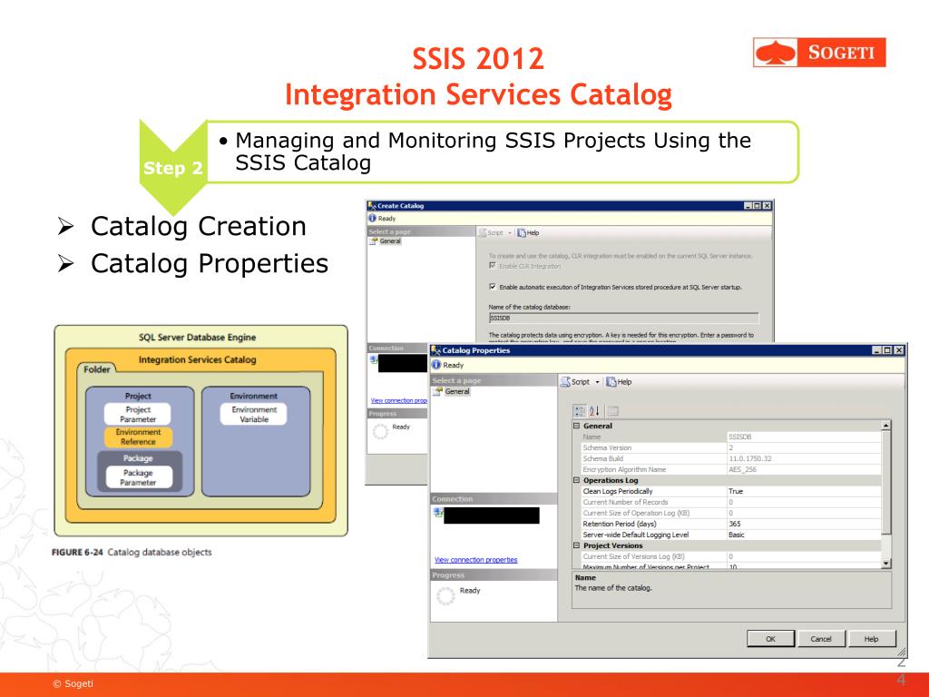Sort the property grid alphabetically

coord(594,411)
